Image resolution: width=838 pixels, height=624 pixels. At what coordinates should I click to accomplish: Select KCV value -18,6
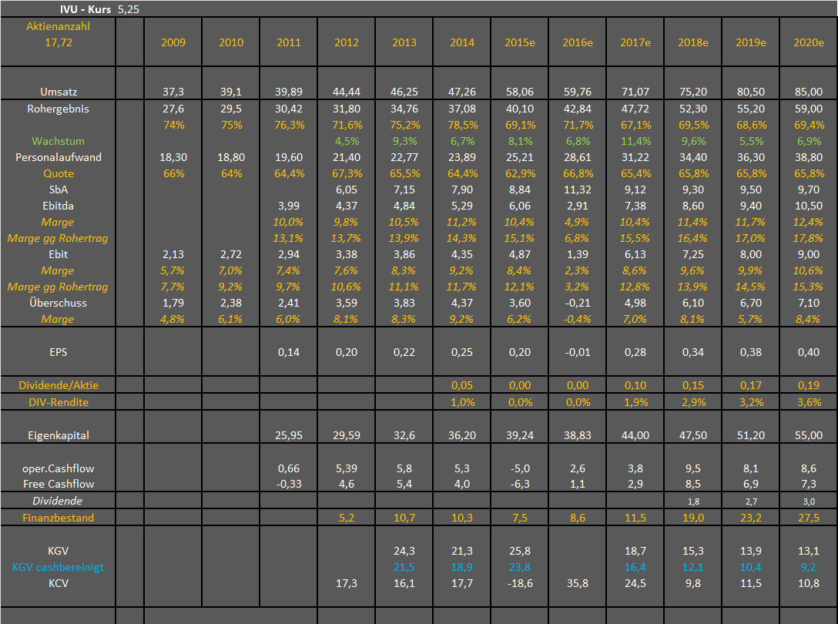pyautogui.click(x=519, y=583)
